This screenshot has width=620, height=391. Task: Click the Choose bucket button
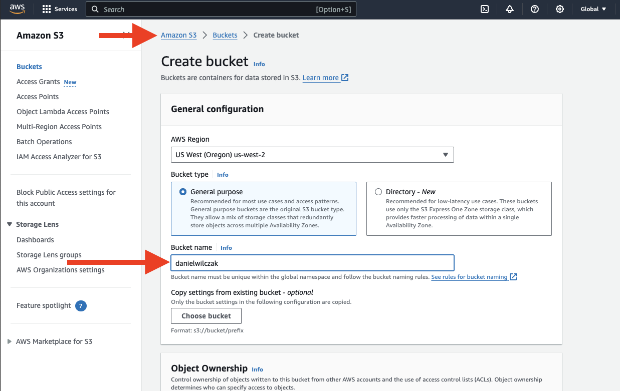(206, 316)
